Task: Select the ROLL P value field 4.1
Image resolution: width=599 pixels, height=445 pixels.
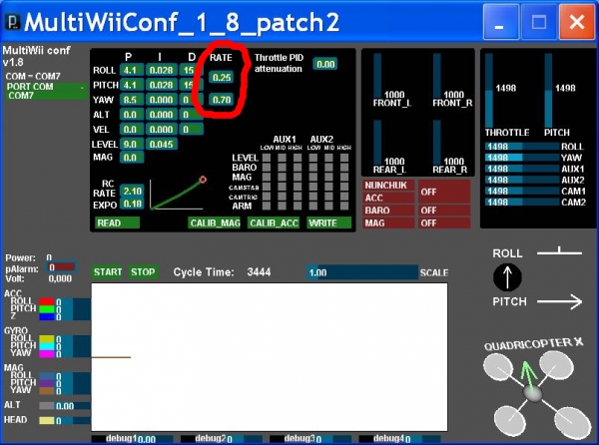Action: click(132, 70)
